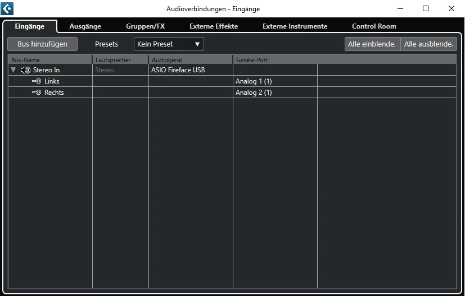The height and width of the screenshot is (296, 465).
Task: Click the connector icon next to Rechts
Action: click(x=37, y=92)
